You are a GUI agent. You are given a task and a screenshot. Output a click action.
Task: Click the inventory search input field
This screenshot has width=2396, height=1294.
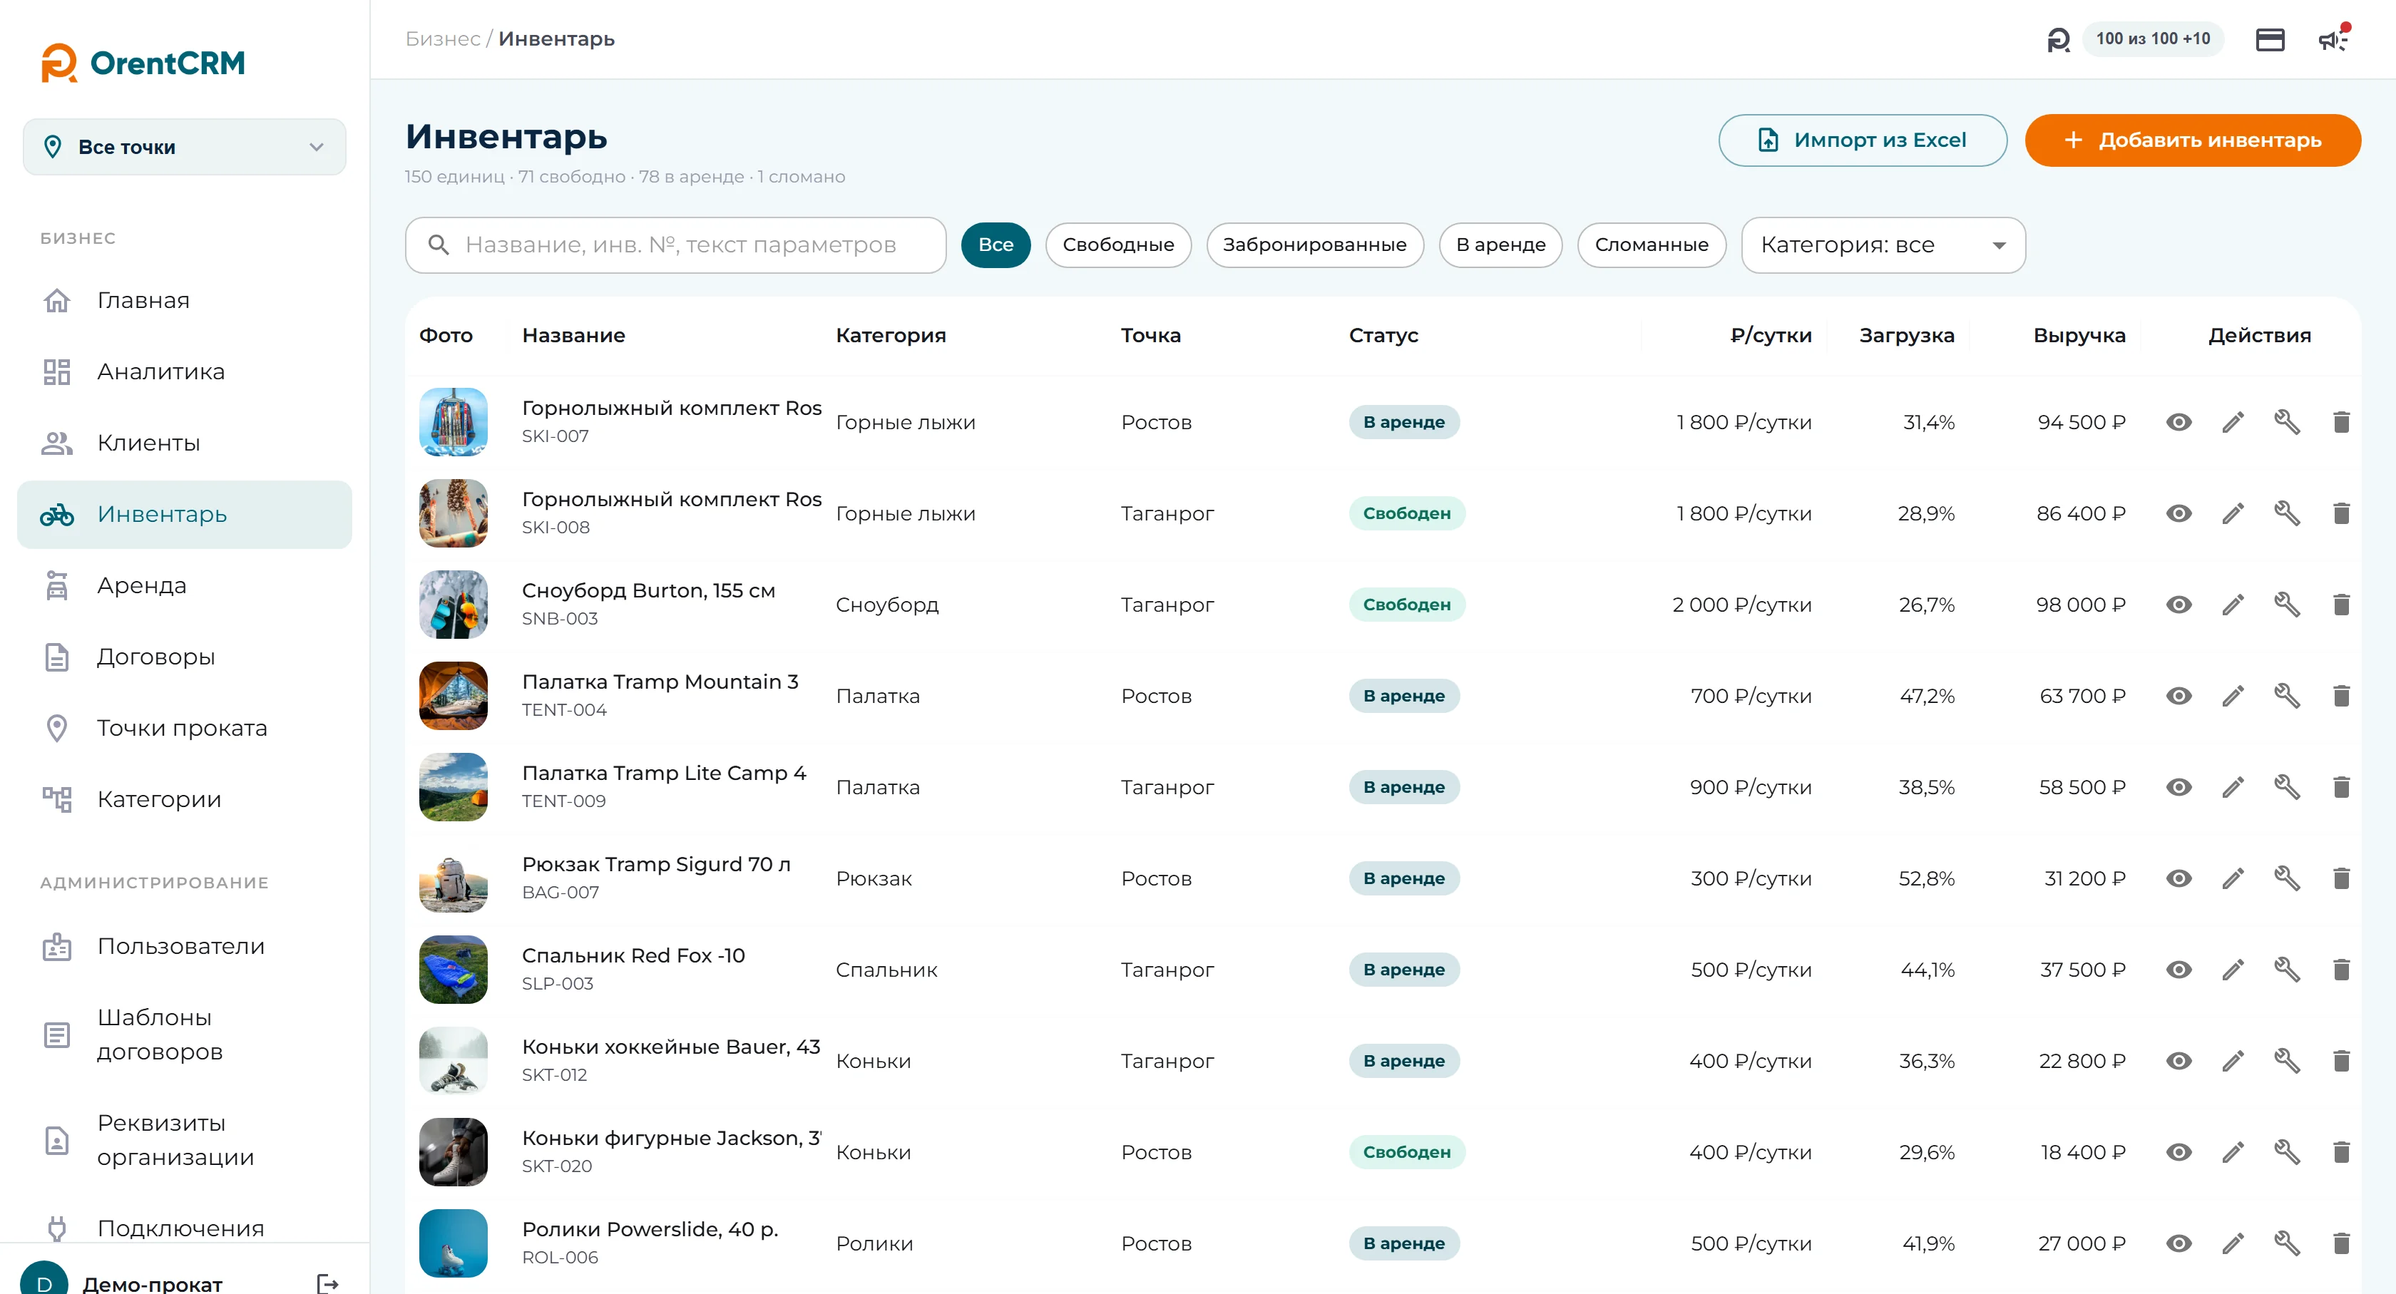[x=675, y=245]
